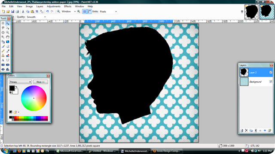Select the Line/Curve tool
This screenshot has width=275, height=154.
tap(8, 60)
